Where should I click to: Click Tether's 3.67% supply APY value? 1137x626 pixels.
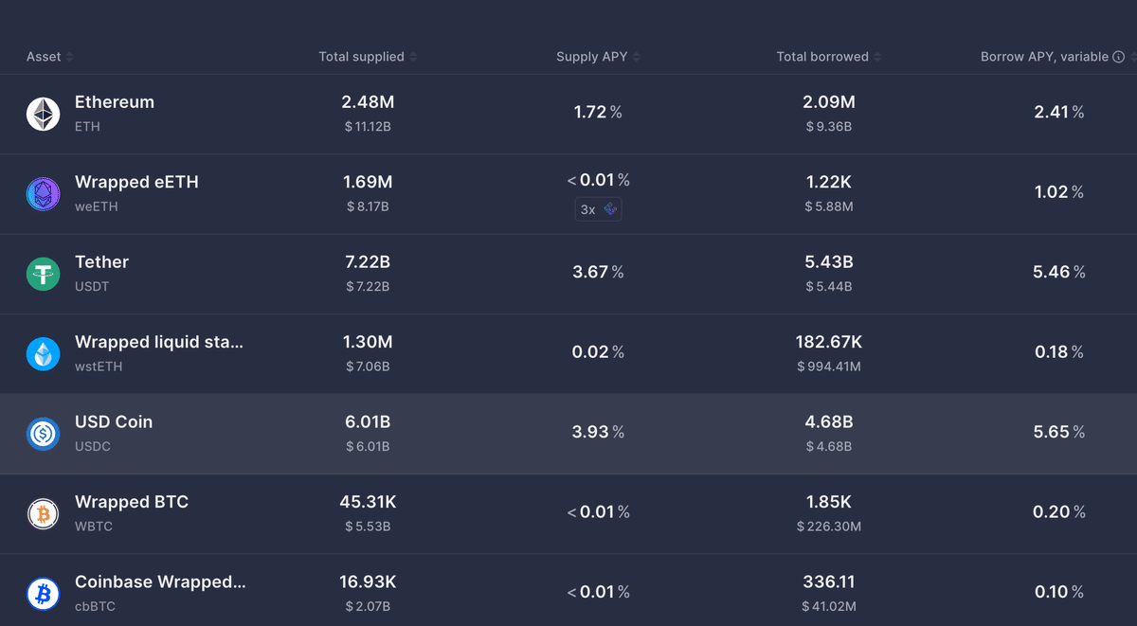tap(598, 273)
